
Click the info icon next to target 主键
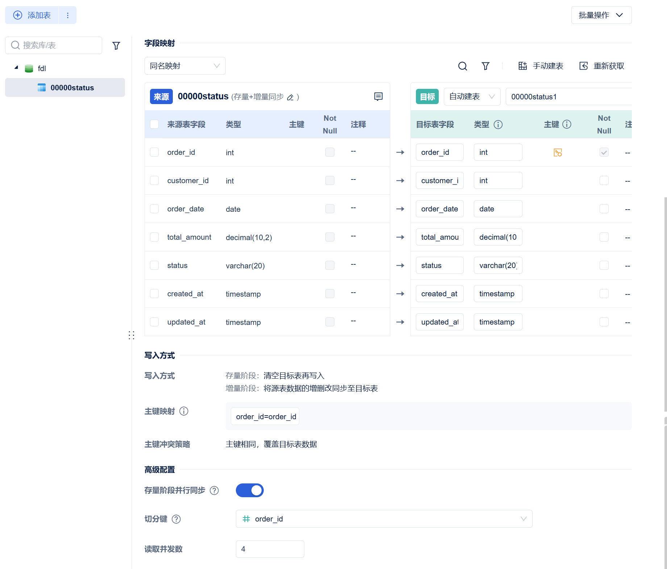click(x=567, y=124)
